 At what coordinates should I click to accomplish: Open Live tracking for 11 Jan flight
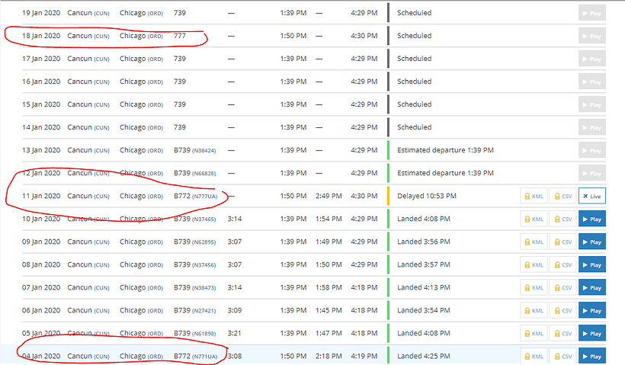point(592,196)
